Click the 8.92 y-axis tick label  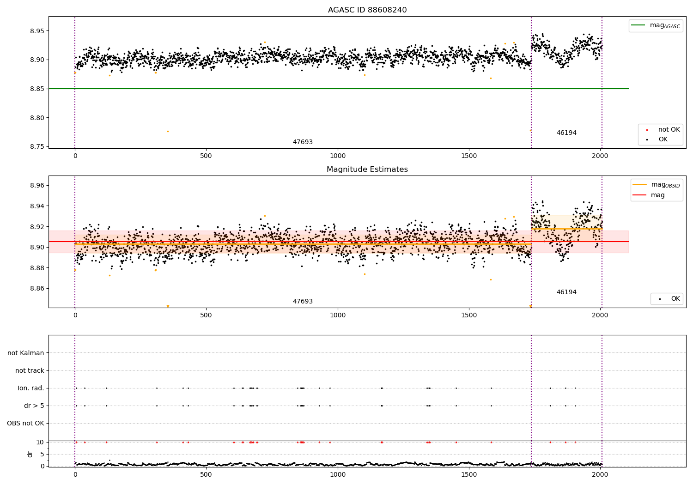coord(37,227)
